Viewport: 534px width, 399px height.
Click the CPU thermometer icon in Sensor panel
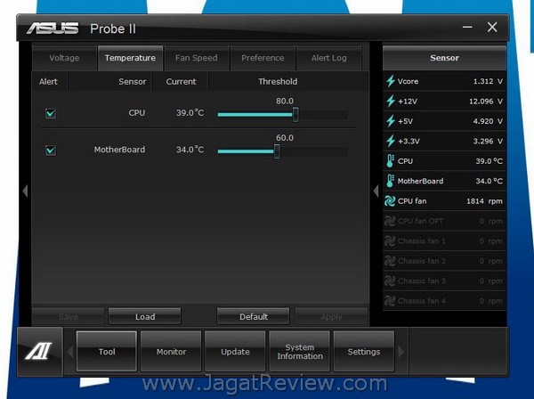pos(391,161)
